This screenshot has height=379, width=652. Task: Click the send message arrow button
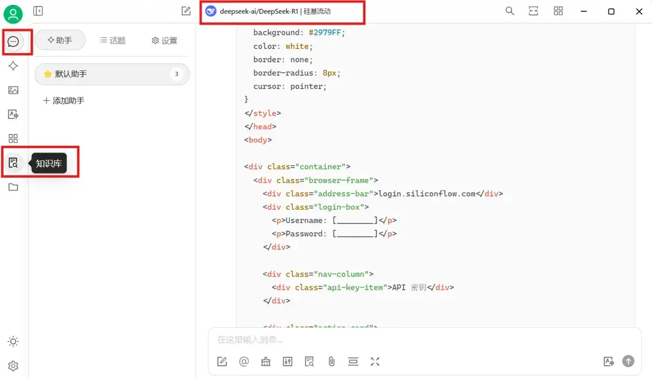pos(628,361)
